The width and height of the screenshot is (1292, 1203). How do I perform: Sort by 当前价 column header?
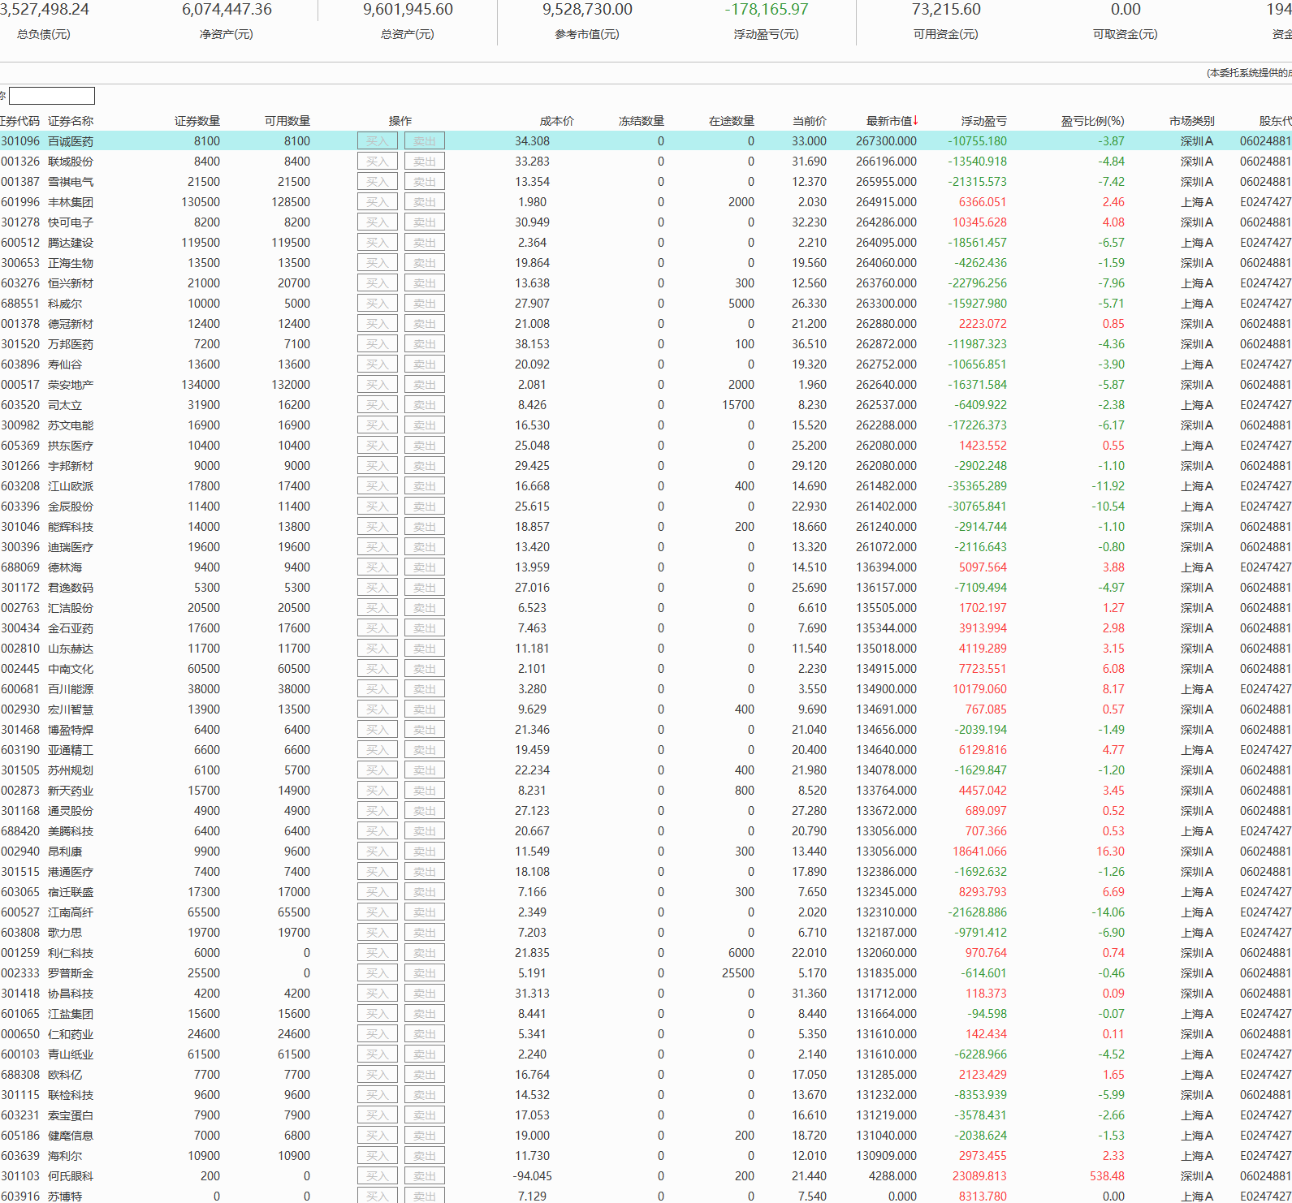[810, 121]
